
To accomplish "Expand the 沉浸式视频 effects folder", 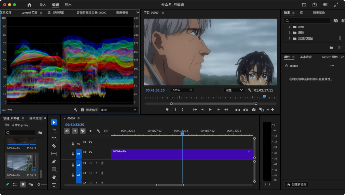I will pyautogui.click(x=290, y=38).
